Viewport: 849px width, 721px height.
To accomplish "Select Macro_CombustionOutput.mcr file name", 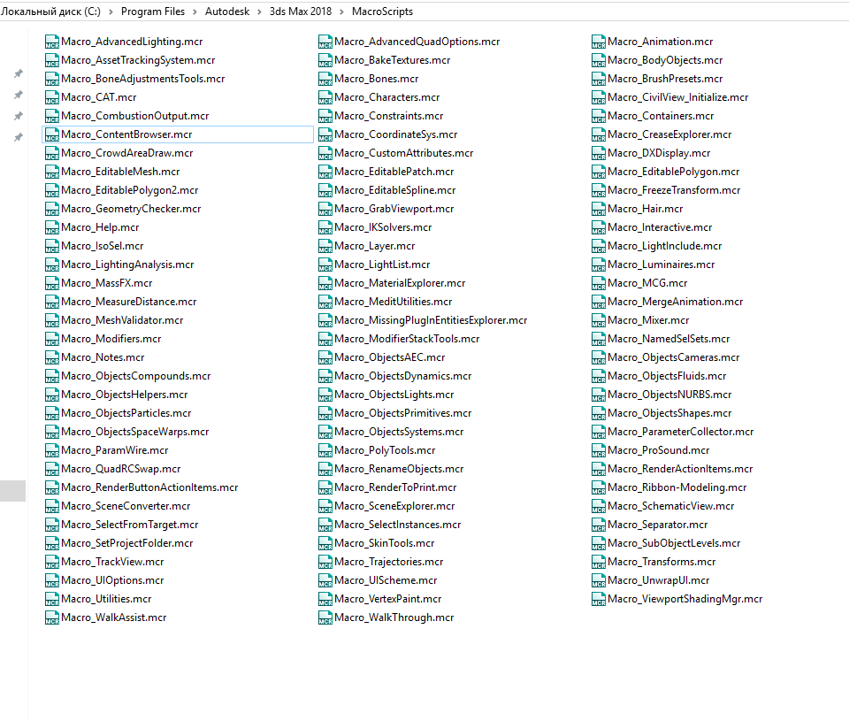I will [134, 116].
